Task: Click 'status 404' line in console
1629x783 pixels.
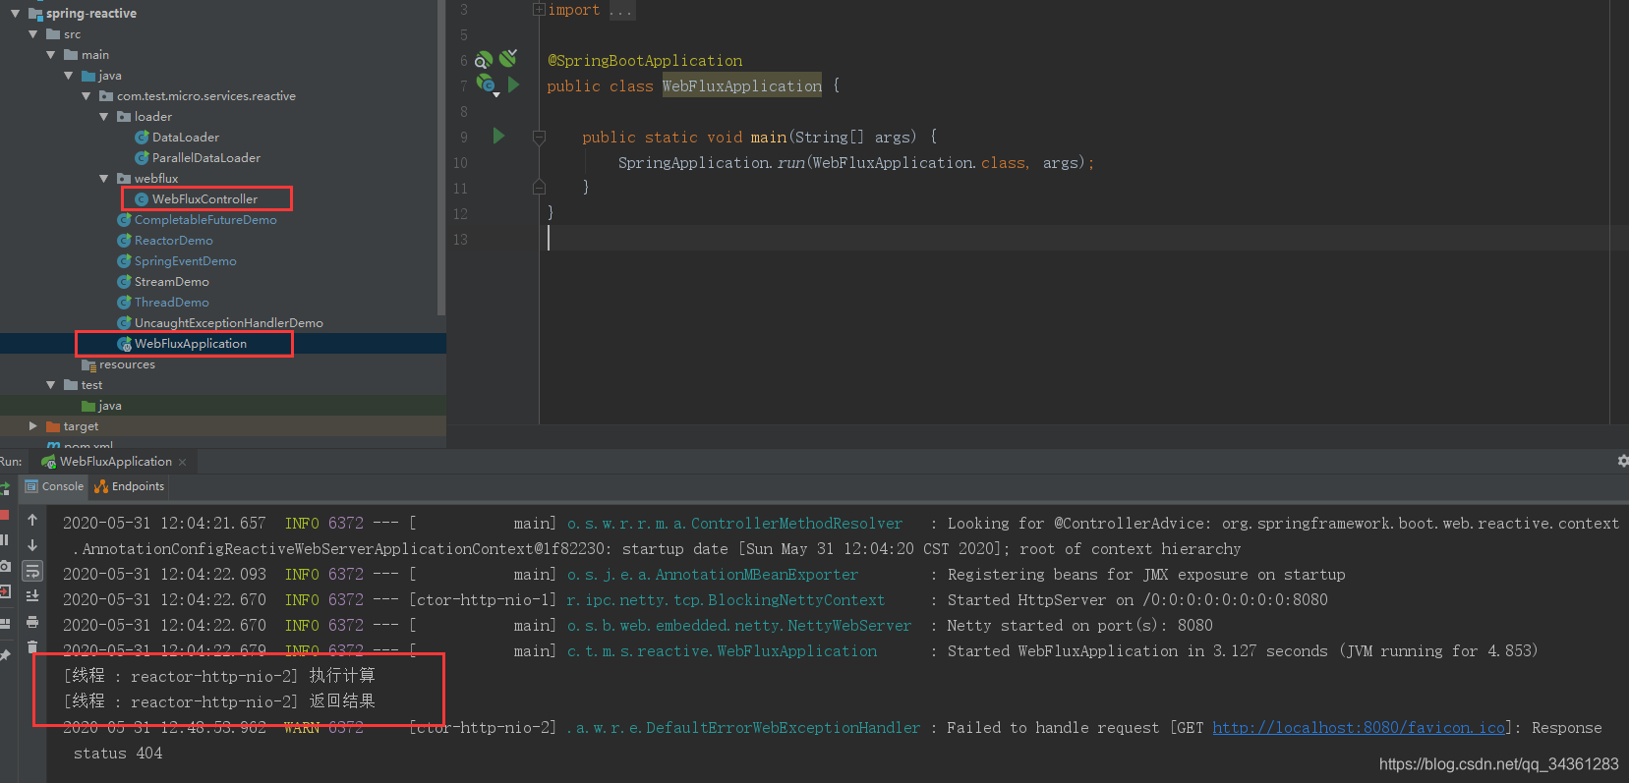Action: pos(118,754)
